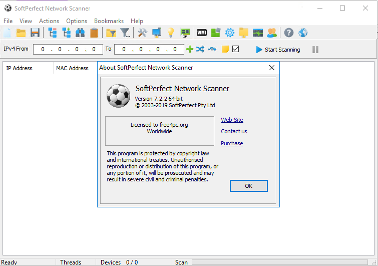The width and height of the screenshot is (378, 266).
Task: Click the blue curved arrow icon
Action: (212, 49)
